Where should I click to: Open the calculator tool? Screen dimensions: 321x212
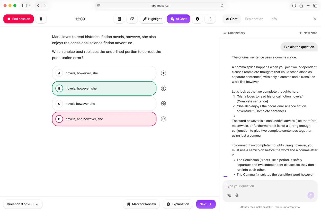[119, 19]
